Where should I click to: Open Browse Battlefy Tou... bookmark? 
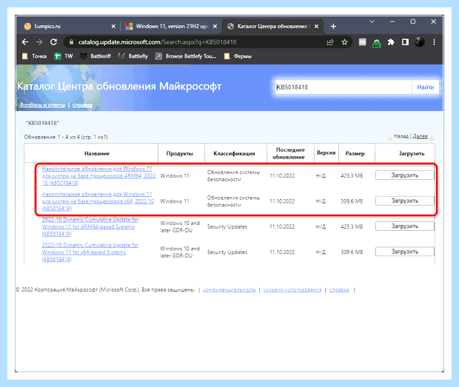(x=186, y=56)
